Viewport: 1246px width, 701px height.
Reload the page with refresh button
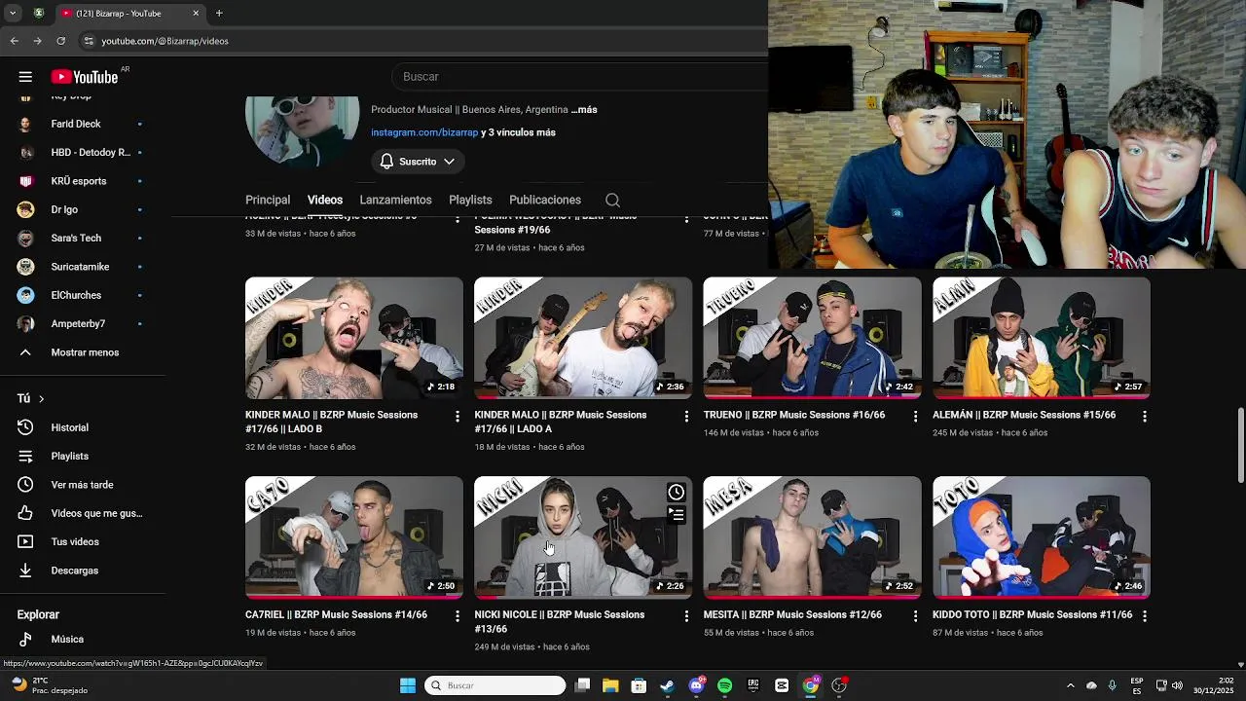60,41
